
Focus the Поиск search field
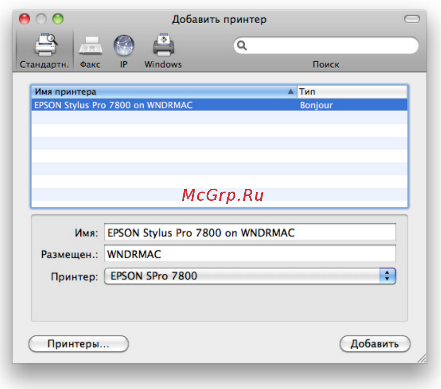[326, 45]
